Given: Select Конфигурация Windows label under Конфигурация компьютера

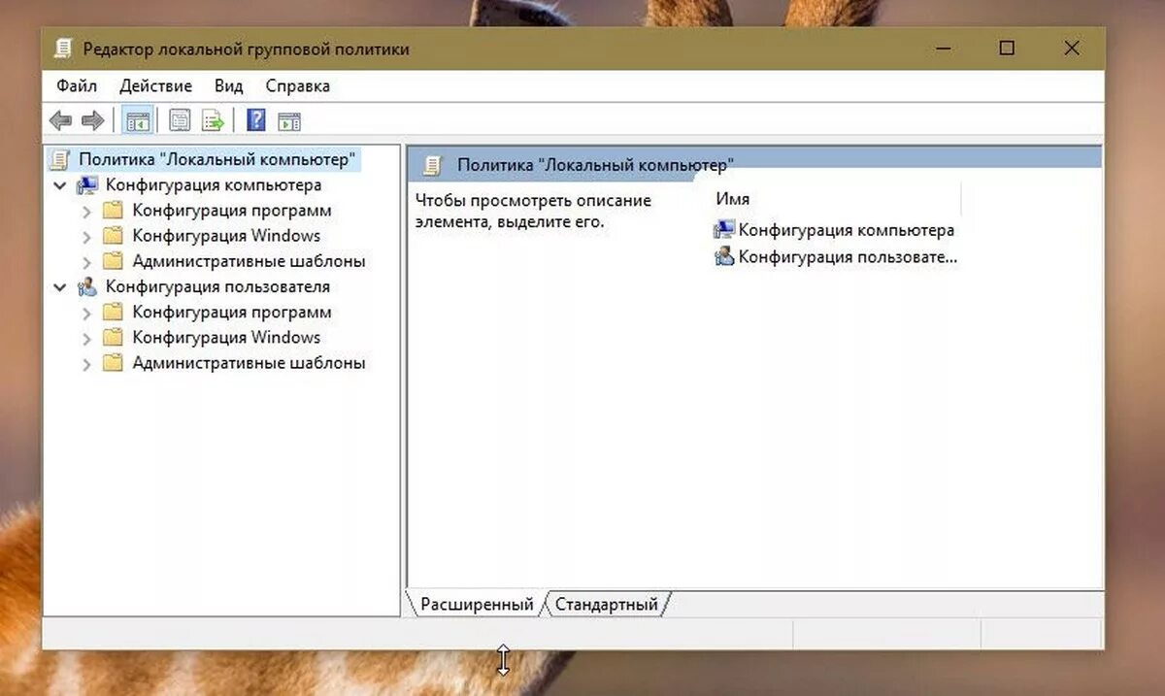Looking at the screenshot, I should coord(226,235).
